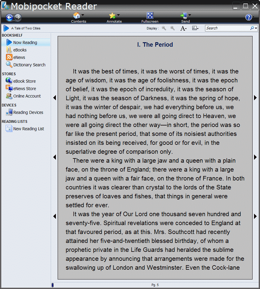
Task: Expand the Send dropdown arrow
Action: tap(190, 15)
